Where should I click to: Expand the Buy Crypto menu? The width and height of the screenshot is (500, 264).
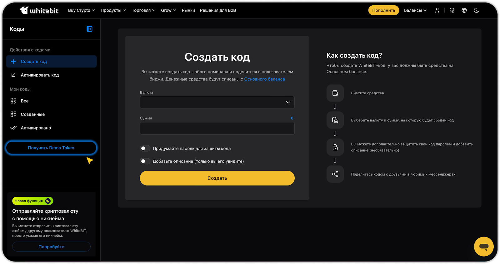pyautogui.click(x=81, y=10)
